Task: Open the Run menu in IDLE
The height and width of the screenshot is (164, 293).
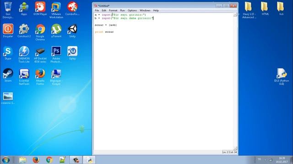Action: (122, 10)
